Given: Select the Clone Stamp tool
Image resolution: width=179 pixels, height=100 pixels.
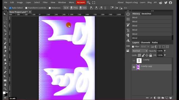Looking at the screenshot, I should pos(5,47).
